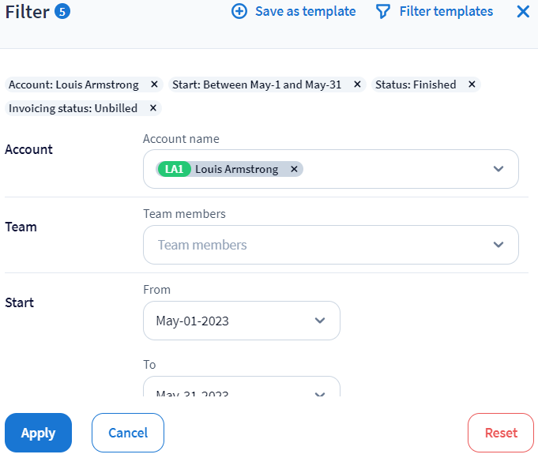Click the filter count badge showing 5
This screenshot has width=538, height=458.
coord(62,12)
